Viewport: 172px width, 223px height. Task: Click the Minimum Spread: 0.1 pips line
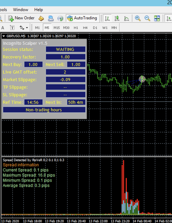coord(27,180)
